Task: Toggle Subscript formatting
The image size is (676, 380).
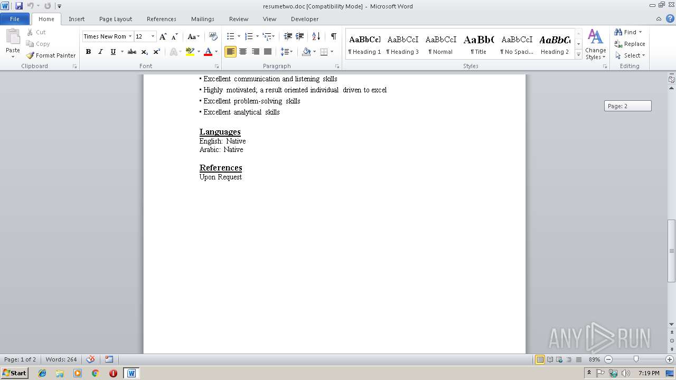Action: 144,52
